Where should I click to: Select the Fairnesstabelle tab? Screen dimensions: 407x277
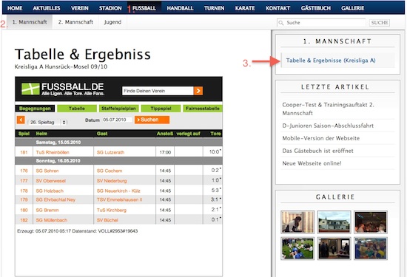click(203, 109)
